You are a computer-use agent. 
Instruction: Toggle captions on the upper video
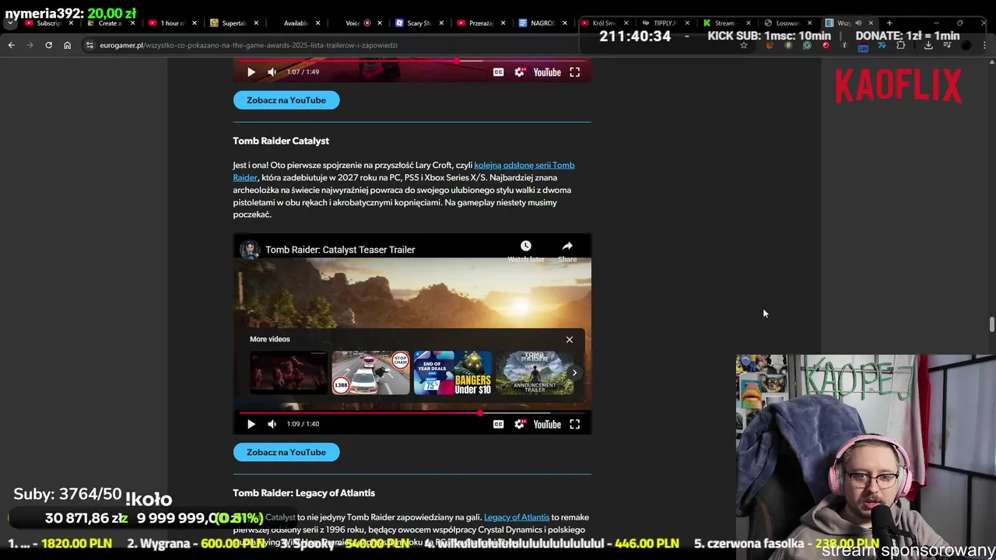click(x=498, y=72)
